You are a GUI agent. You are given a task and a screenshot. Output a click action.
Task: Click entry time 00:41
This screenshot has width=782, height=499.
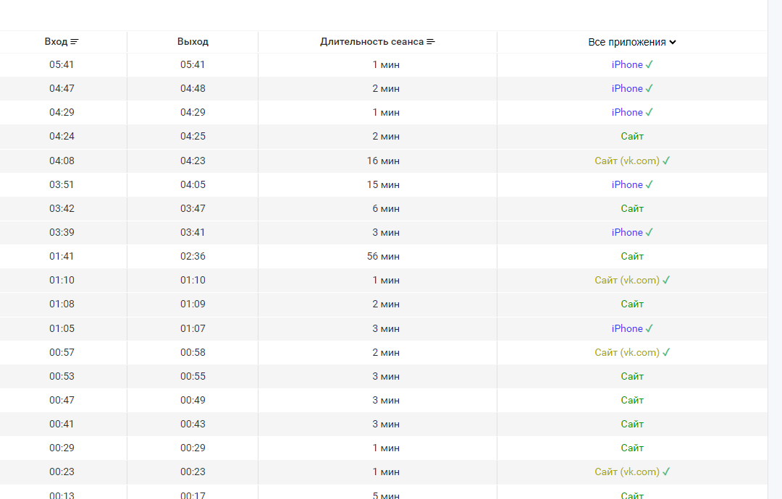[x=62, y=425]
